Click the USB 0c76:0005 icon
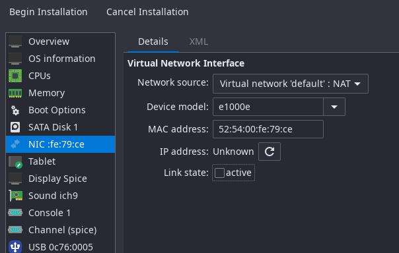The height and width of the screenshot is (253, 399). 15,246
